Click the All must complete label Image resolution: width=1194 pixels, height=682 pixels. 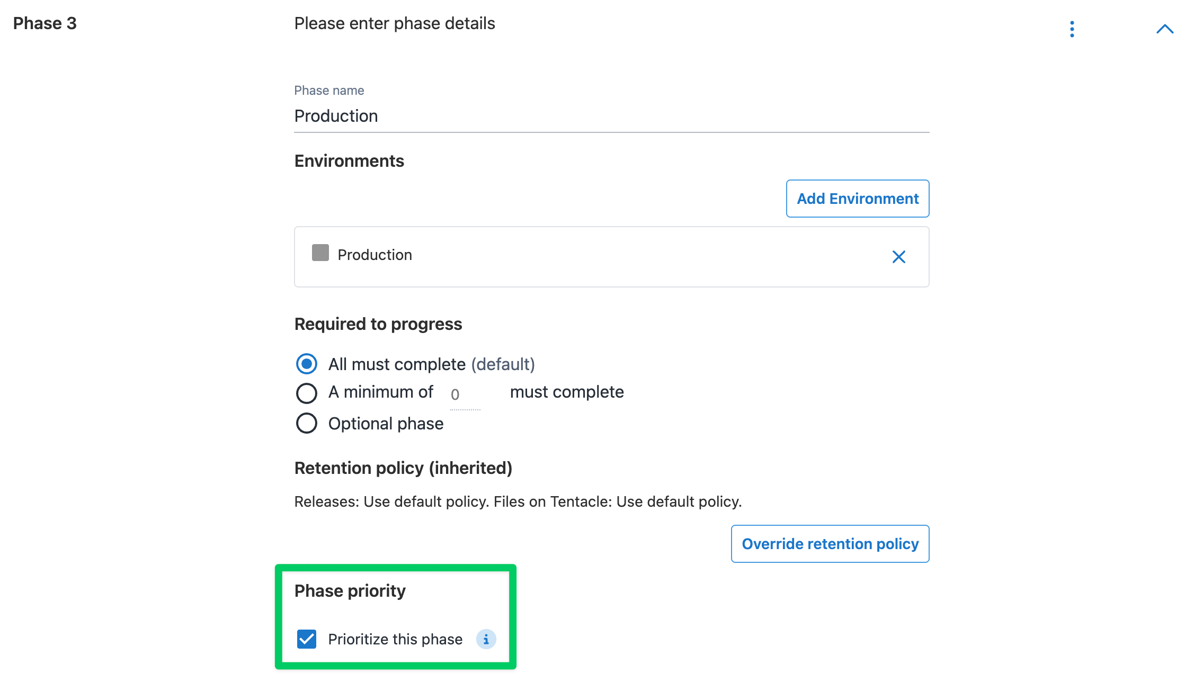pos(397,364)
